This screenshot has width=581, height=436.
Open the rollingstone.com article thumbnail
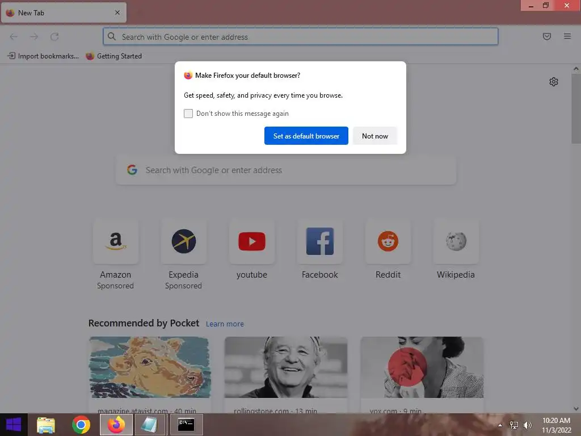(286, 367)
